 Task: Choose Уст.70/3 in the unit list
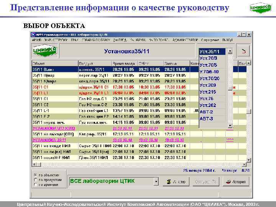point(212,58)
